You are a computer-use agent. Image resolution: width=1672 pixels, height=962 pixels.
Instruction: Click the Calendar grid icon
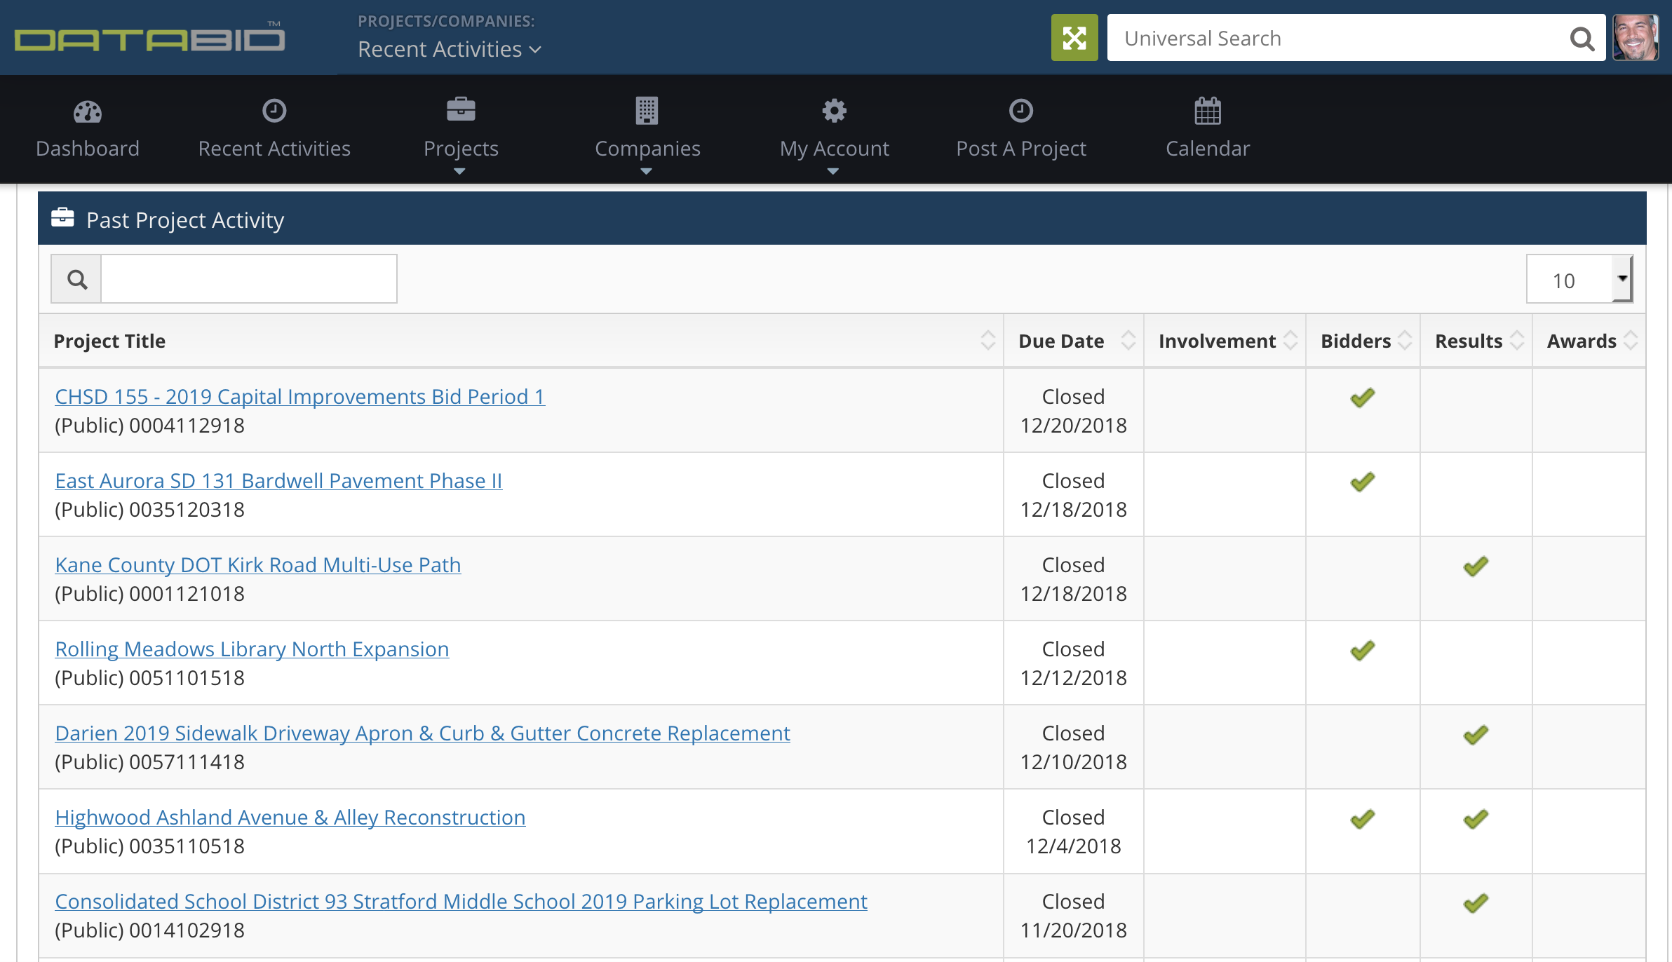1208,110
